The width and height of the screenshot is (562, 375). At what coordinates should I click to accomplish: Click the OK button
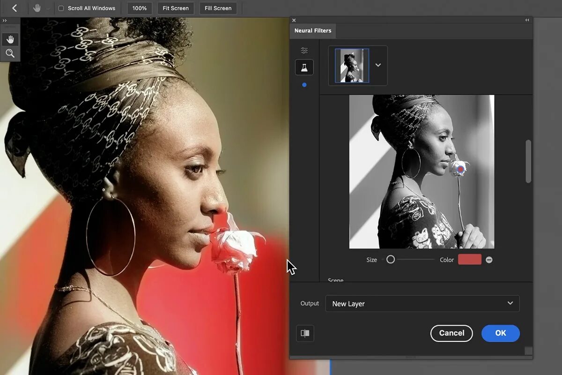coord(501,333)
